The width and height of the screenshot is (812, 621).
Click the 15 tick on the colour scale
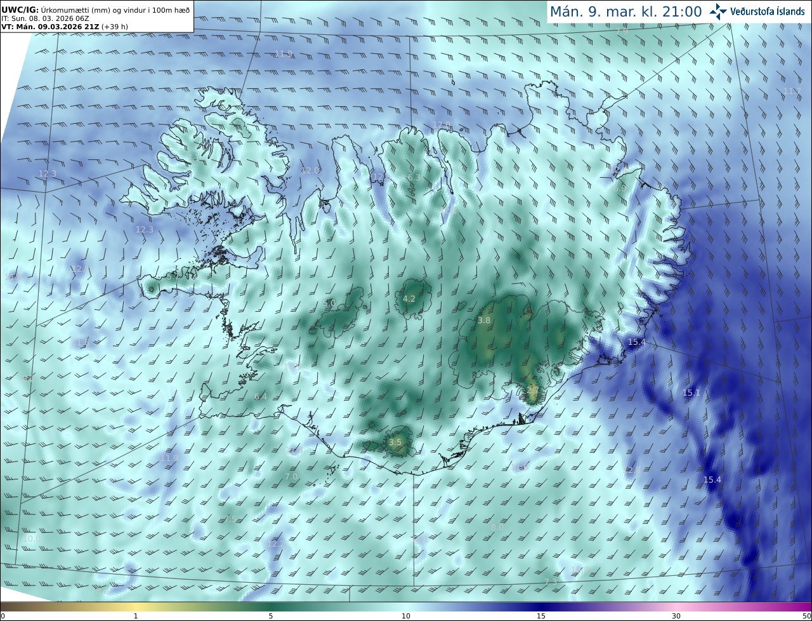pyautogui.click(x=541, y=616)
